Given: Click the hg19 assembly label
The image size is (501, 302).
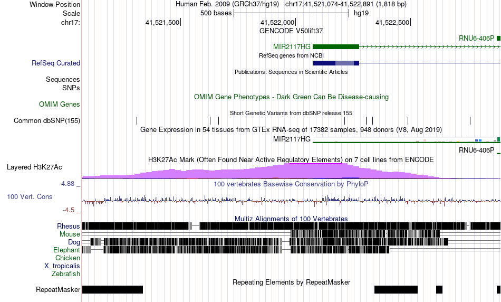Looking at the screenshot, I should pyautogui.click(x=361, y=13).
